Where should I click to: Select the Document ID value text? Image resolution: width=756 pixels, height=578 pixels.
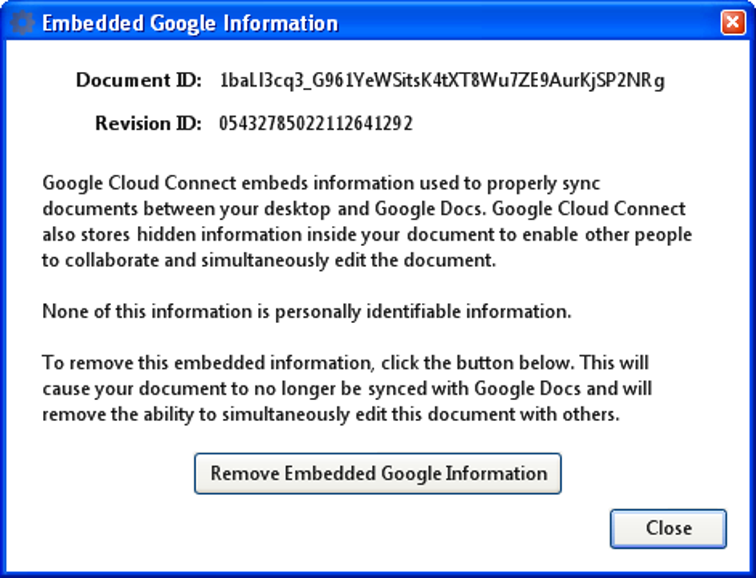442,79
